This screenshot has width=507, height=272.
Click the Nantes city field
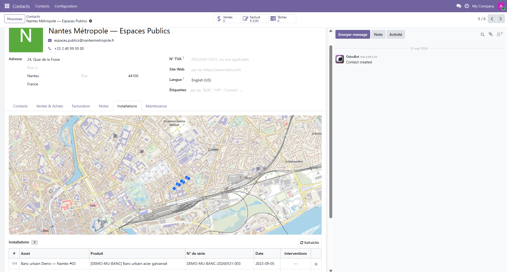point(53,76)
